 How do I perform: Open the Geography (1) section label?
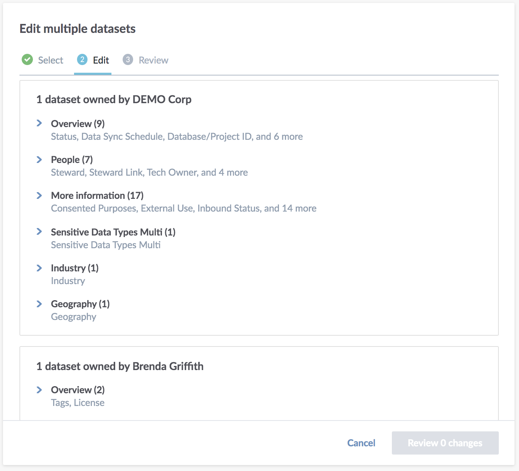point(80,304)
